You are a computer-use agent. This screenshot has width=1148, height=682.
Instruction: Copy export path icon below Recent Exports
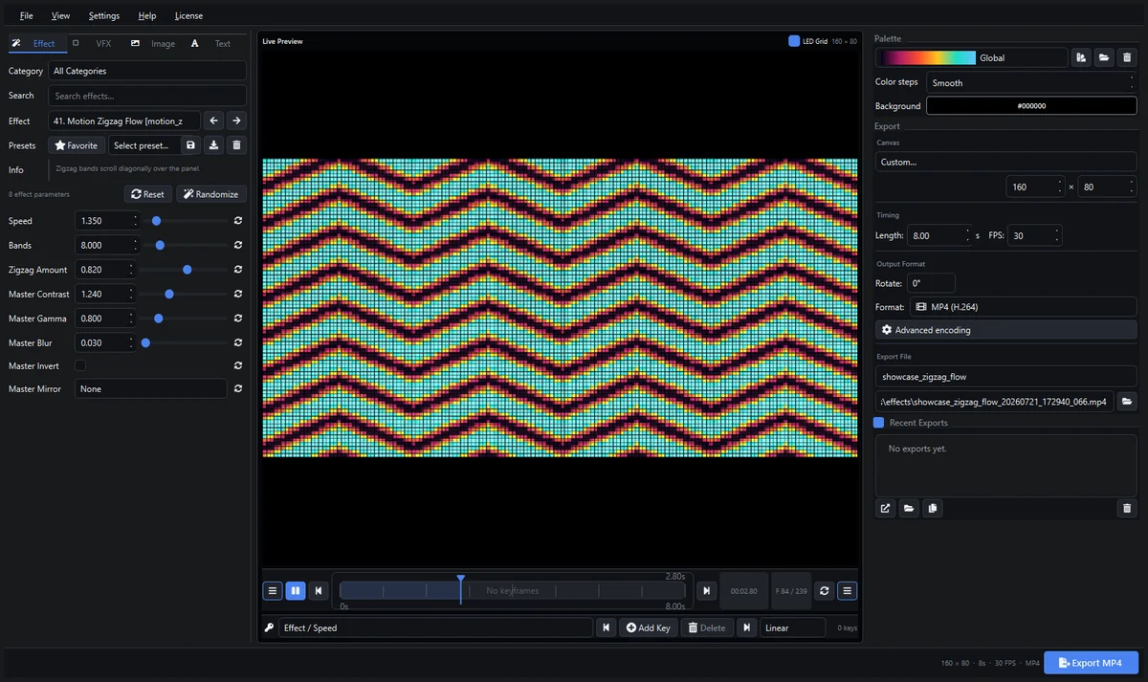pos(932,508)
